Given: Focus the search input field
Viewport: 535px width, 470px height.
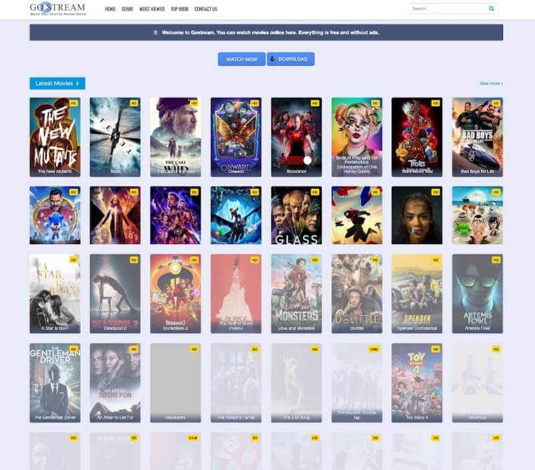Looking at the screenshot, I should pos(447,9).
